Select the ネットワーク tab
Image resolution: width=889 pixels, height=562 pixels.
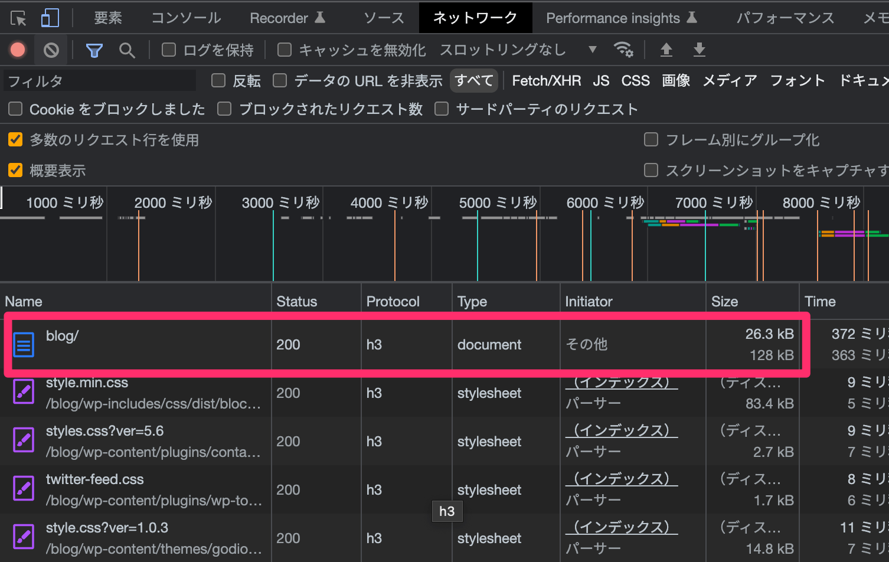(475, 18)
